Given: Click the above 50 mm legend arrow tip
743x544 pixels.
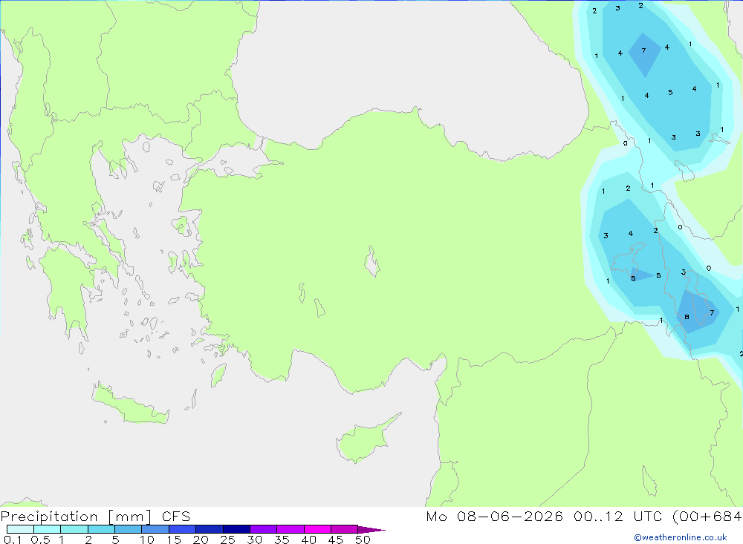Looking at the screenshot, I should click(x=371, y=530).
